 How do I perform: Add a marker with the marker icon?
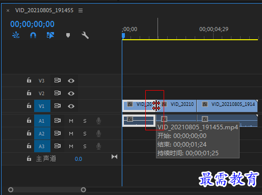68,36
